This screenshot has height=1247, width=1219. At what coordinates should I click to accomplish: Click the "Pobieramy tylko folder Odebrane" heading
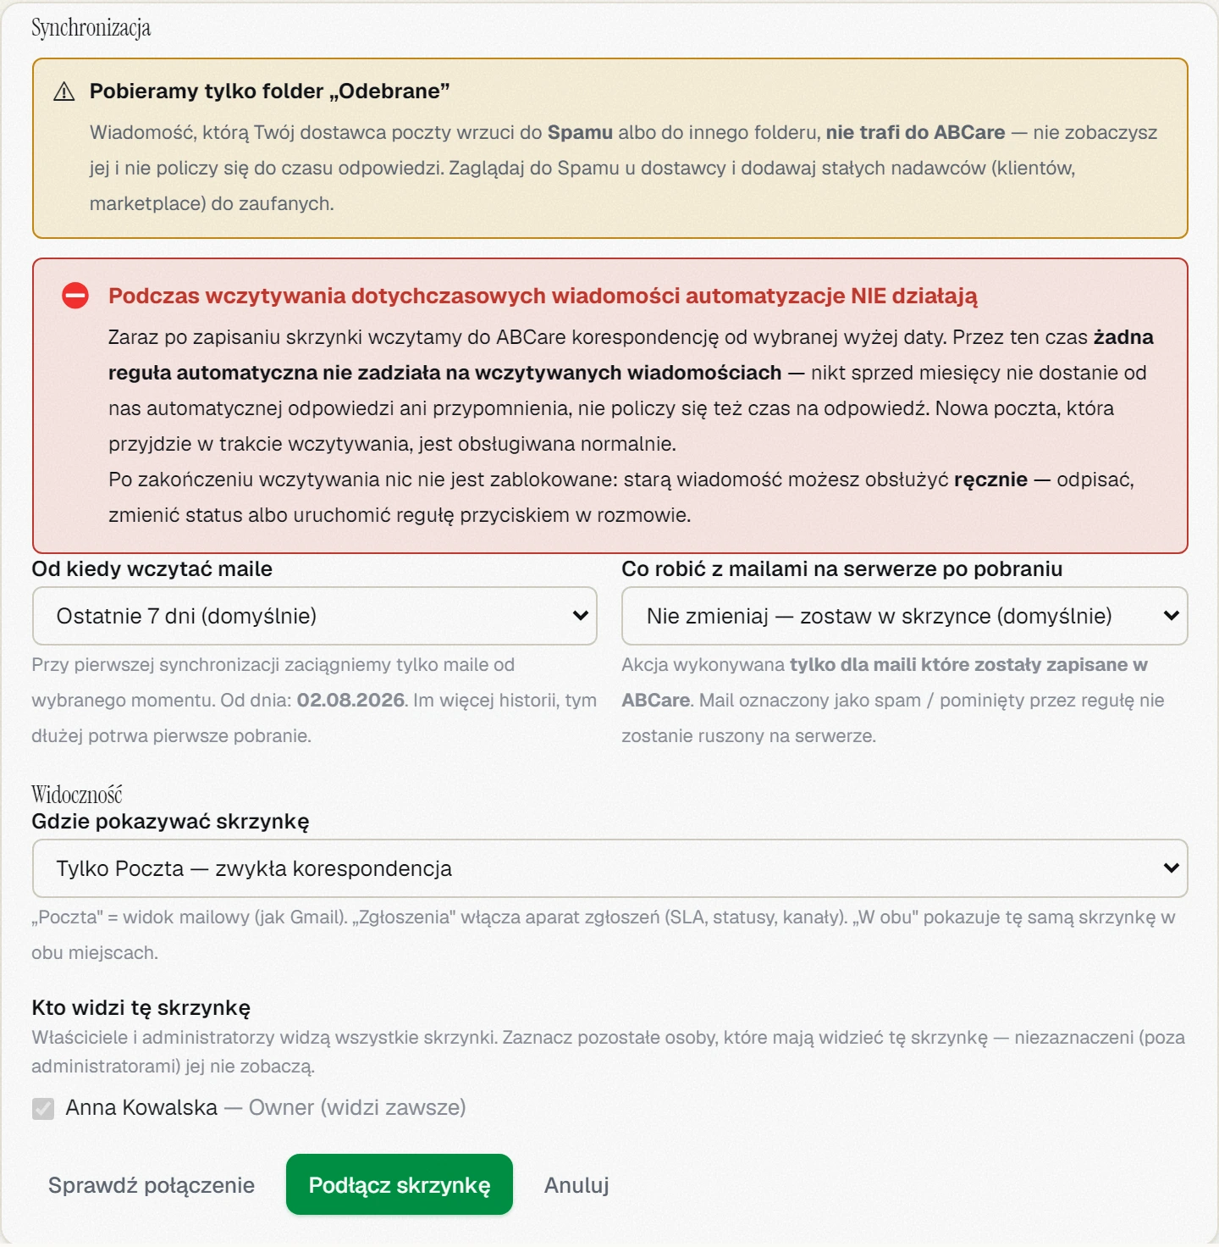click(x=269, y=91)
